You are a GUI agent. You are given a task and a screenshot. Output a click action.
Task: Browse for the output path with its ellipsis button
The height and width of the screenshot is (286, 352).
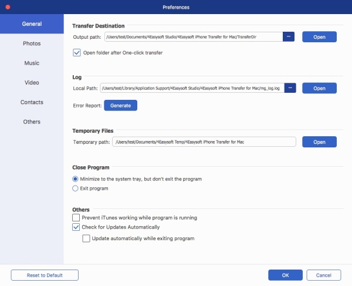(289, 36)
